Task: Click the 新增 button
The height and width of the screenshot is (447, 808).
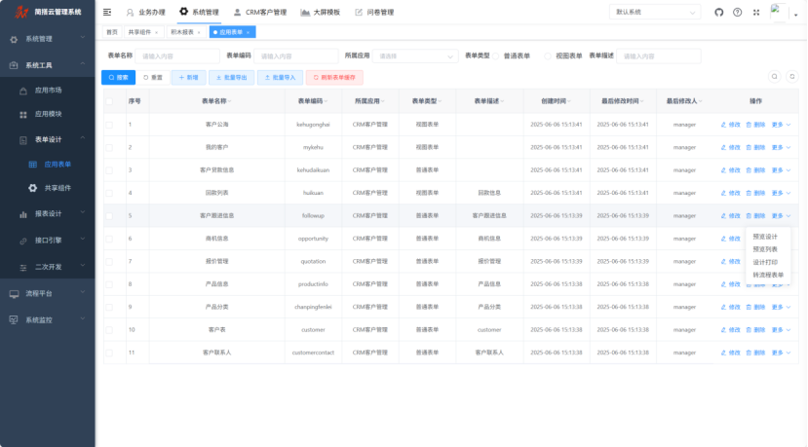Action: (x=188, y=77)
